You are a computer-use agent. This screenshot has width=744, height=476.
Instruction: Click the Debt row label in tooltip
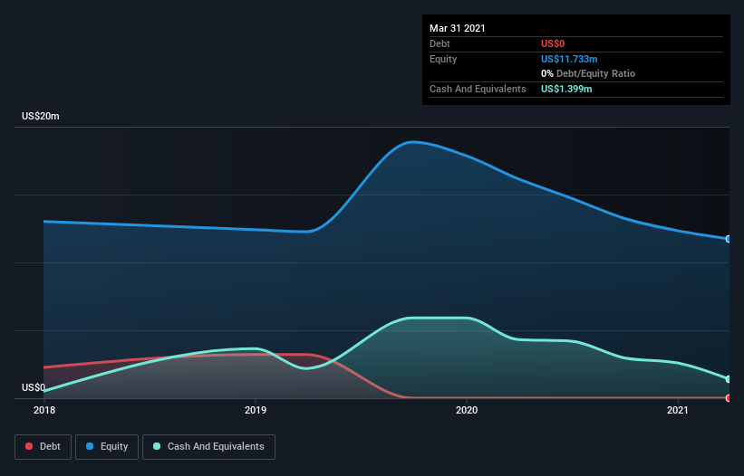point(440,43)
